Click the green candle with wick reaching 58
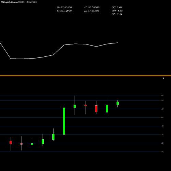 75,106
